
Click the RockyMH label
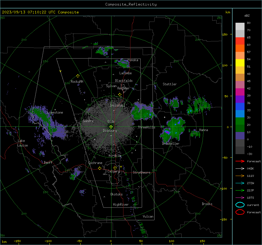[x=77, y=82]
